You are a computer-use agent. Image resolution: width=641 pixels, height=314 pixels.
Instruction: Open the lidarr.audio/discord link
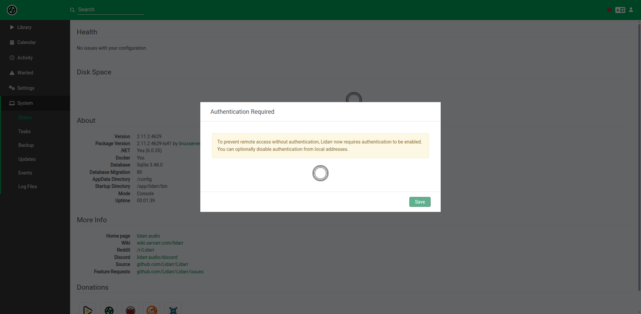point(157,257)
